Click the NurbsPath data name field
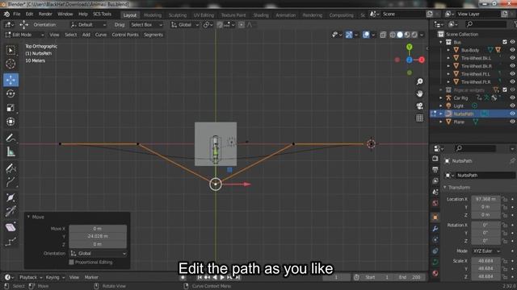The image size is (517, 290). pos(485,176)
